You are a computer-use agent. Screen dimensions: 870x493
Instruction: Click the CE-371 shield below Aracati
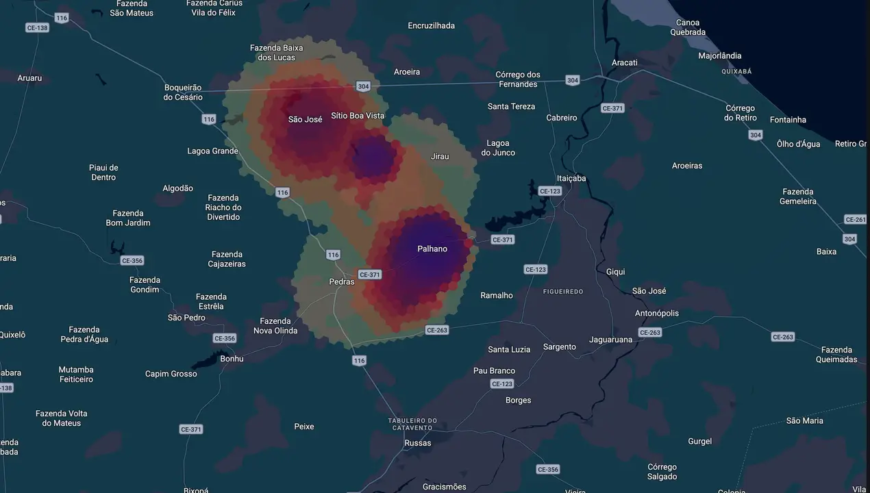(x=612, y=108)
